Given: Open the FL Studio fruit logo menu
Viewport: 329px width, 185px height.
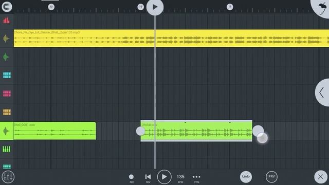Looking at the screenshot, I should [x=322, y=8].
